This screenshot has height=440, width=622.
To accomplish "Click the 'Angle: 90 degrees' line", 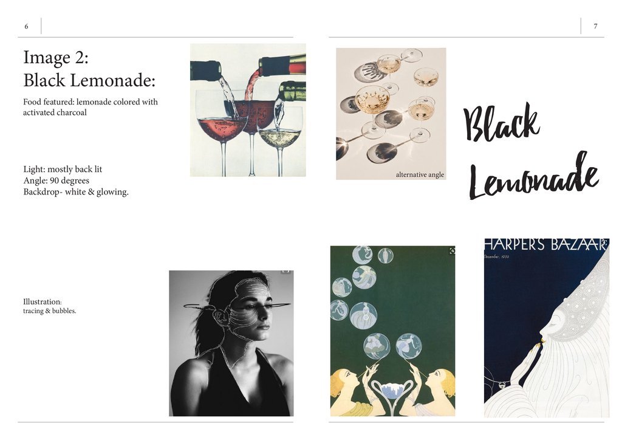I will point(56,180).
